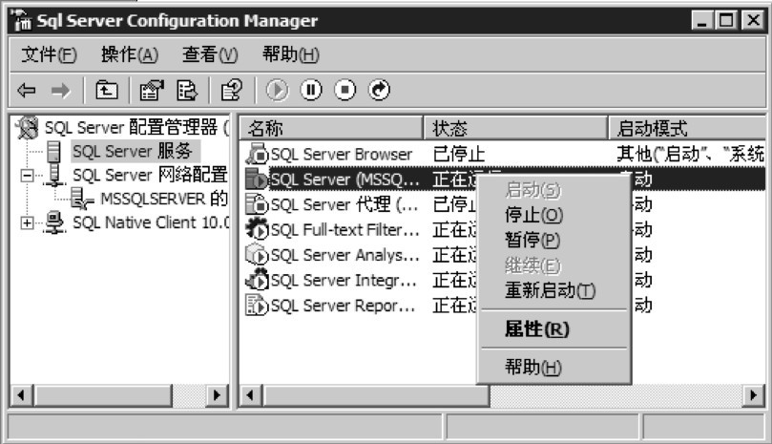Image resolution: width=772 pixels, height=444 pixels.
Task: Maximize the Configuration Manager window
Action: [x=726, y=20]
